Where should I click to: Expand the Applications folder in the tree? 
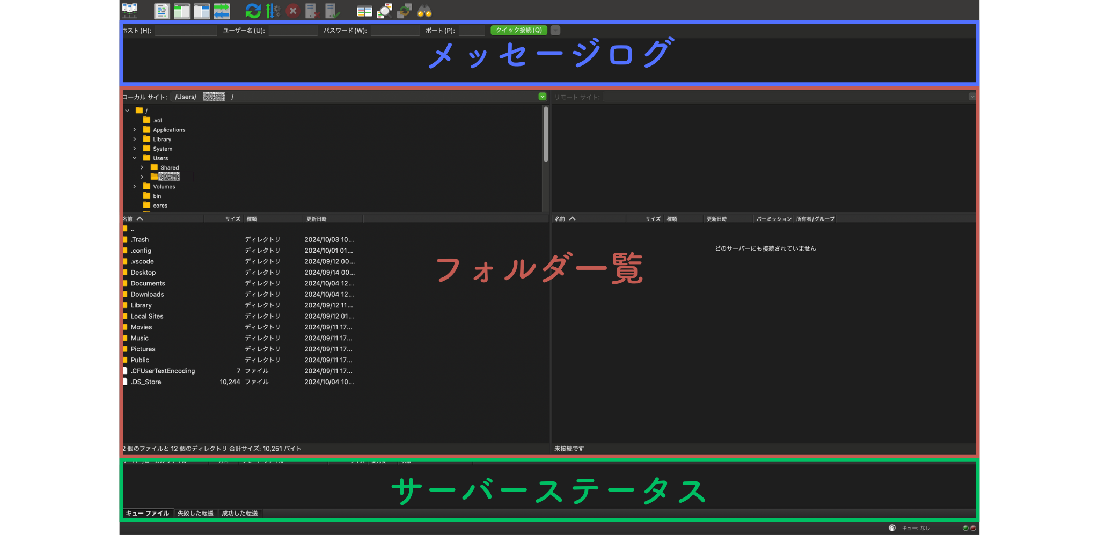coord(135,129)
